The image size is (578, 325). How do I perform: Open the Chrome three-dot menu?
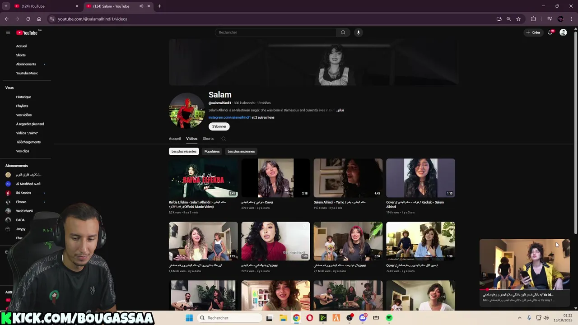click(572, 19)
